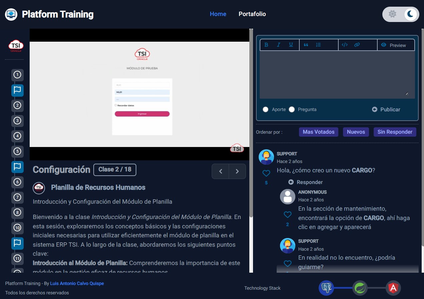Insert a code block in editor
The width and height of the screenshot is (424, 299).
tap(345, 45)
